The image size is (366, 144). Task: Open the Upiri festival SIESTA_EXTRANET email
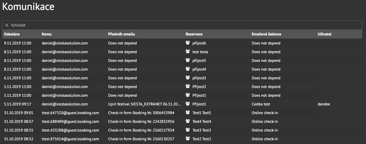144,104
